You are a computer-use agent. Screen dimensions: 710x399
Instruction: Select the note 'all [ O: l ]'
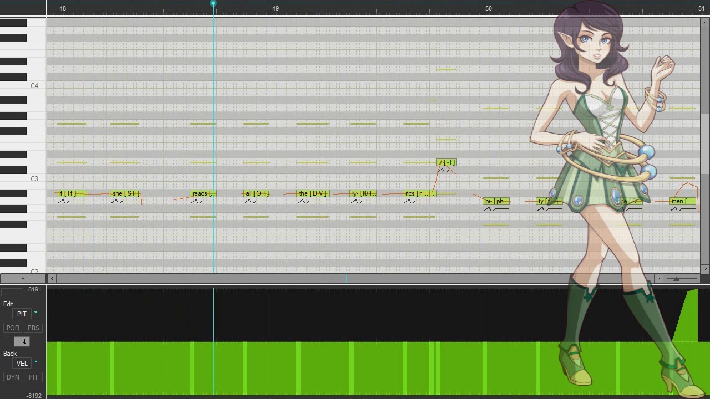pos(256,193)
